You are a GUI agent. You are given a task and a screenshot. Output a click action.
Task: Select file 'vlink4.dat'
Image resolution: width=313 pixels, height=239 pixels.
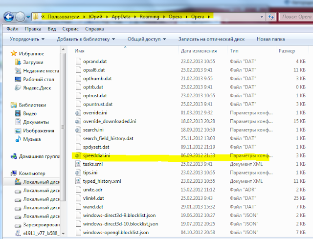click(x=93, y=198)
